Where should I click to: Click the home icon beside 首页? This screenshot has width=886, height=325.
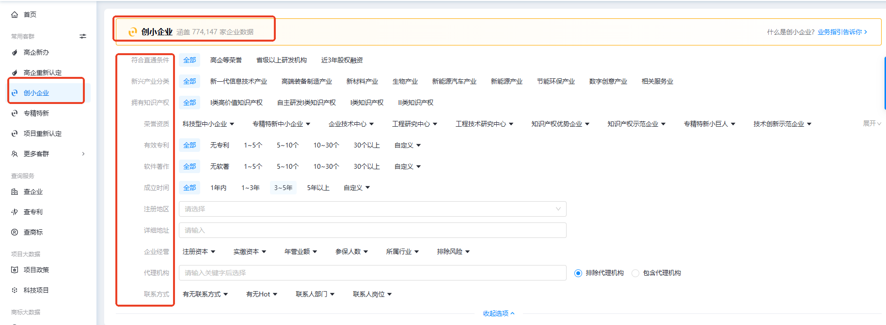[x=15, y=15]
